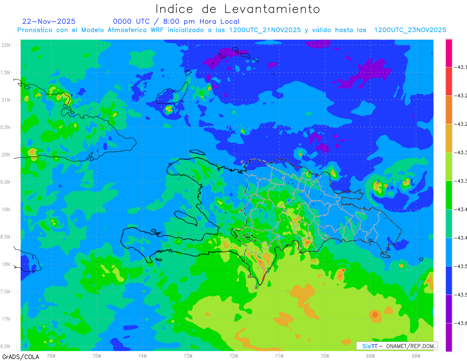Select the "0000 UTC / 8:00 pm Hora Local" text
This screenshot has width=467, height=361.
[176, 22]
